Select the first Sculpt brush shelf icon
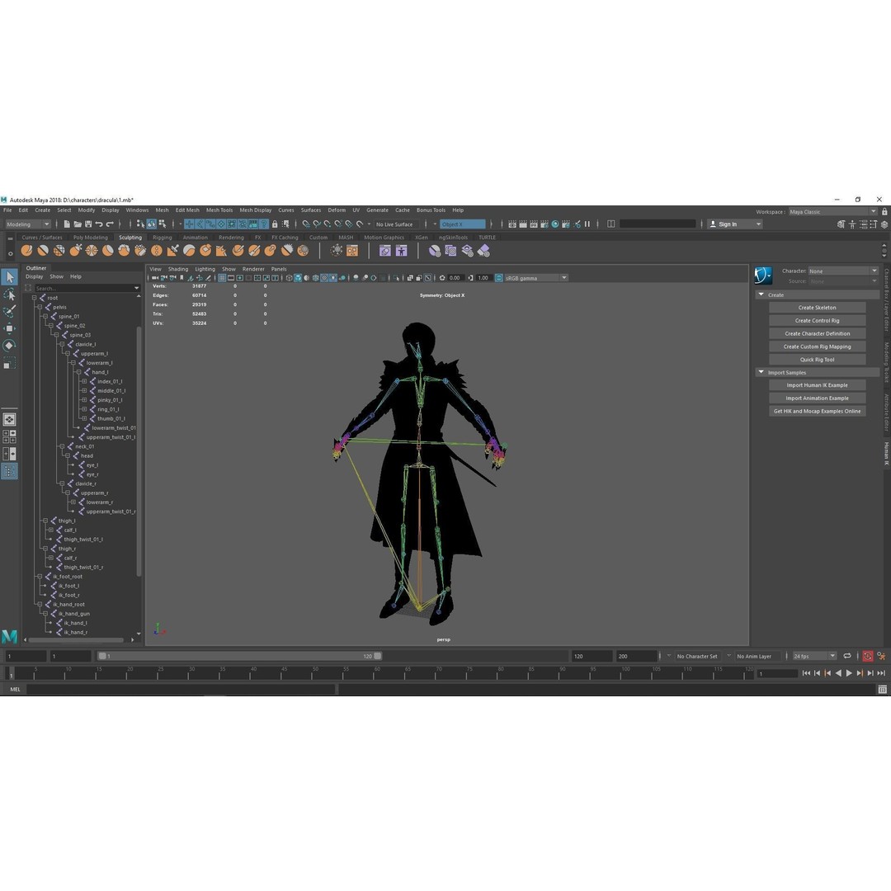Screen dimensions: 891x891 pyautogui.click(x=26, y=251)
